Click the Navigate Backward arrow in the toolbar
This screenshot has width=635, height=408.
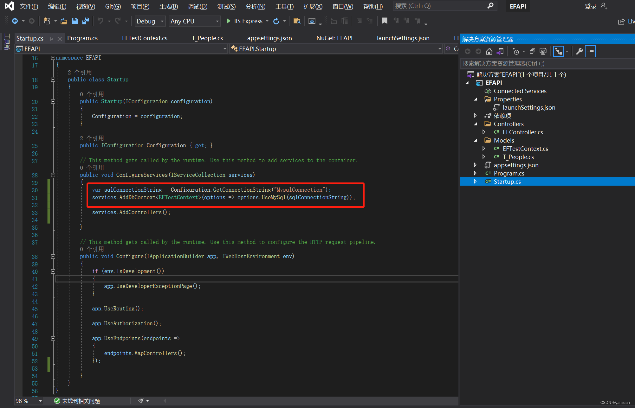pos(15,21)
